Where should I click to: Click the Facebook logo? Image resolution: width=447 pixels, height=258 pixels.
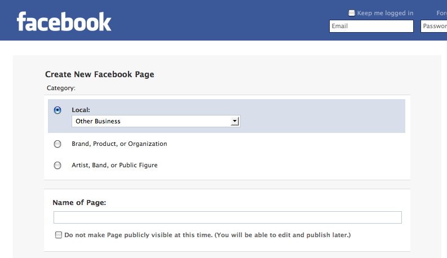pos(64,22)
